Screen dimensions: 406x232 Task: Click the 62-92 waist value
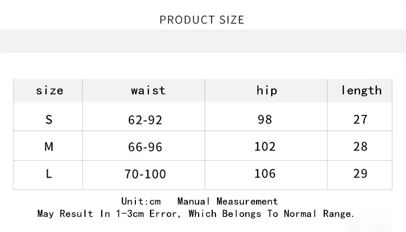tap(145, 120)
